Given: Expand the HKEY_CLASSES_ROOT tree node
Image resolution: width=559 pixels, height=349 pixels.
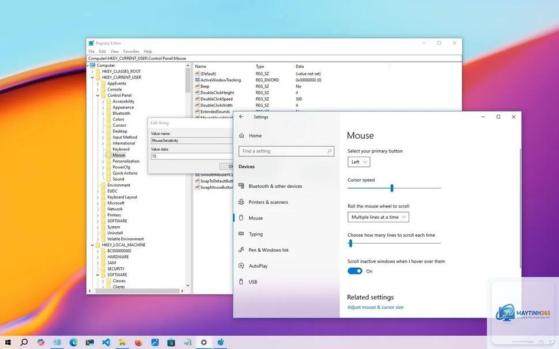Looking at the screenshot, I should pyautogui.click(x=92, y=71).
